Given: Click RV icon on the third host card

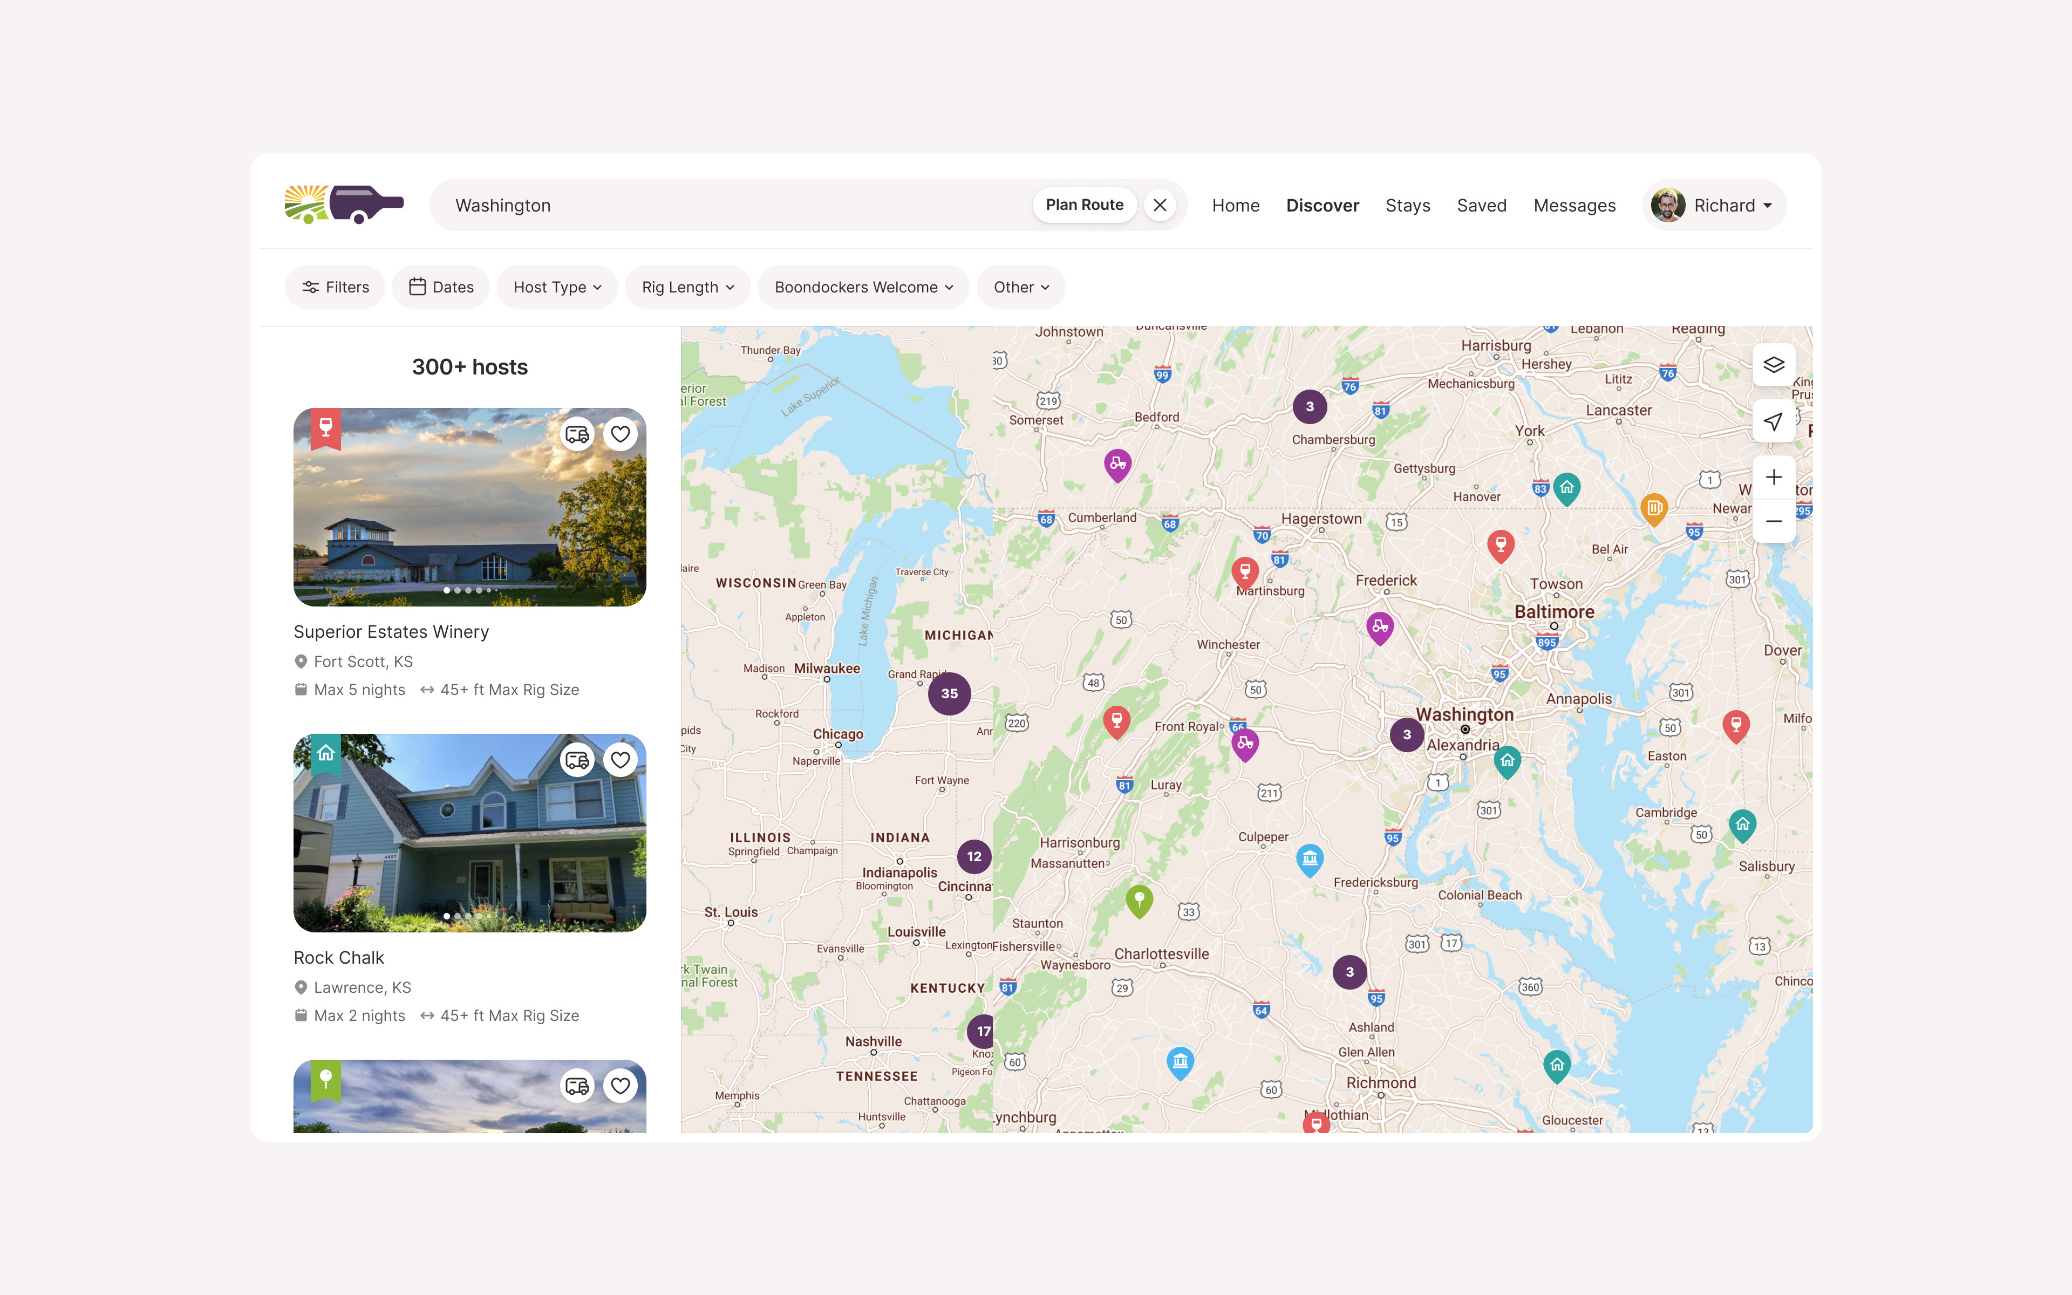Looking at the screenshot, I should pyautogui.click(x=577, y=1086).
